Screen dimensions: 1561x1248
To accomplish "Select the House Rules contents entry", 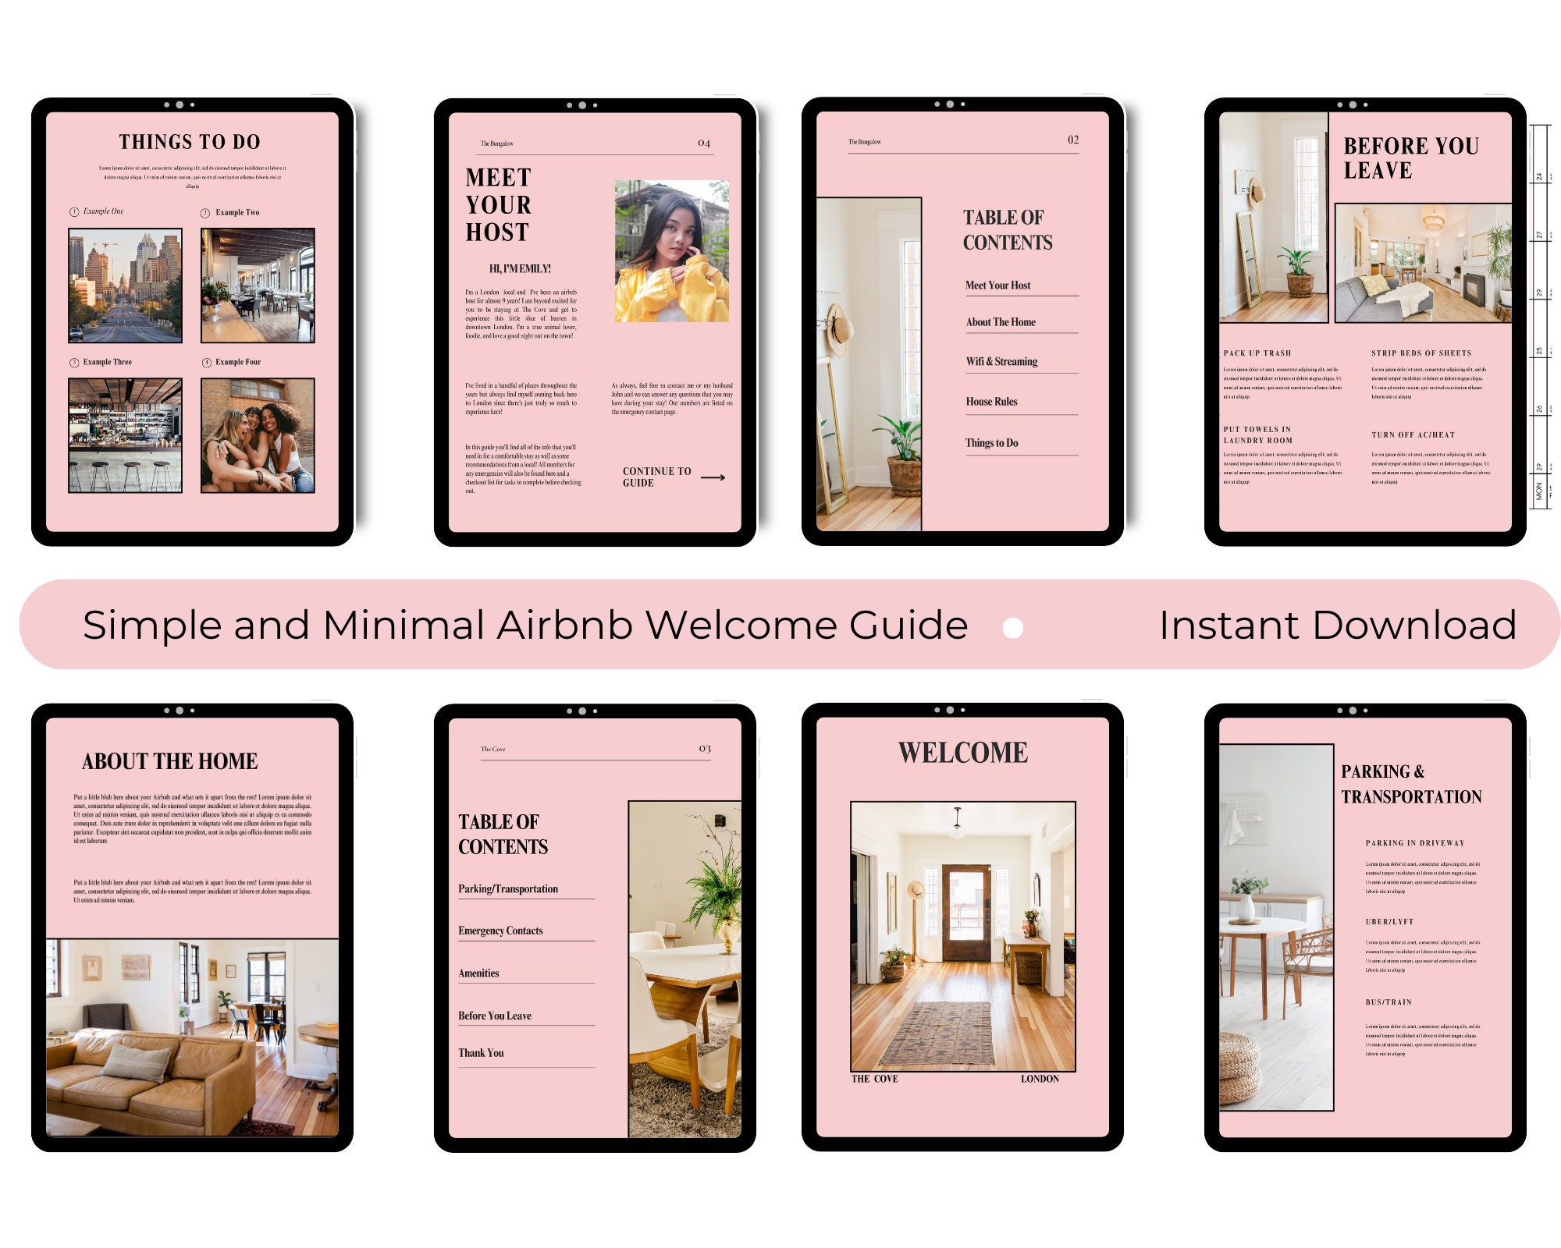I will tap(992, 401).
